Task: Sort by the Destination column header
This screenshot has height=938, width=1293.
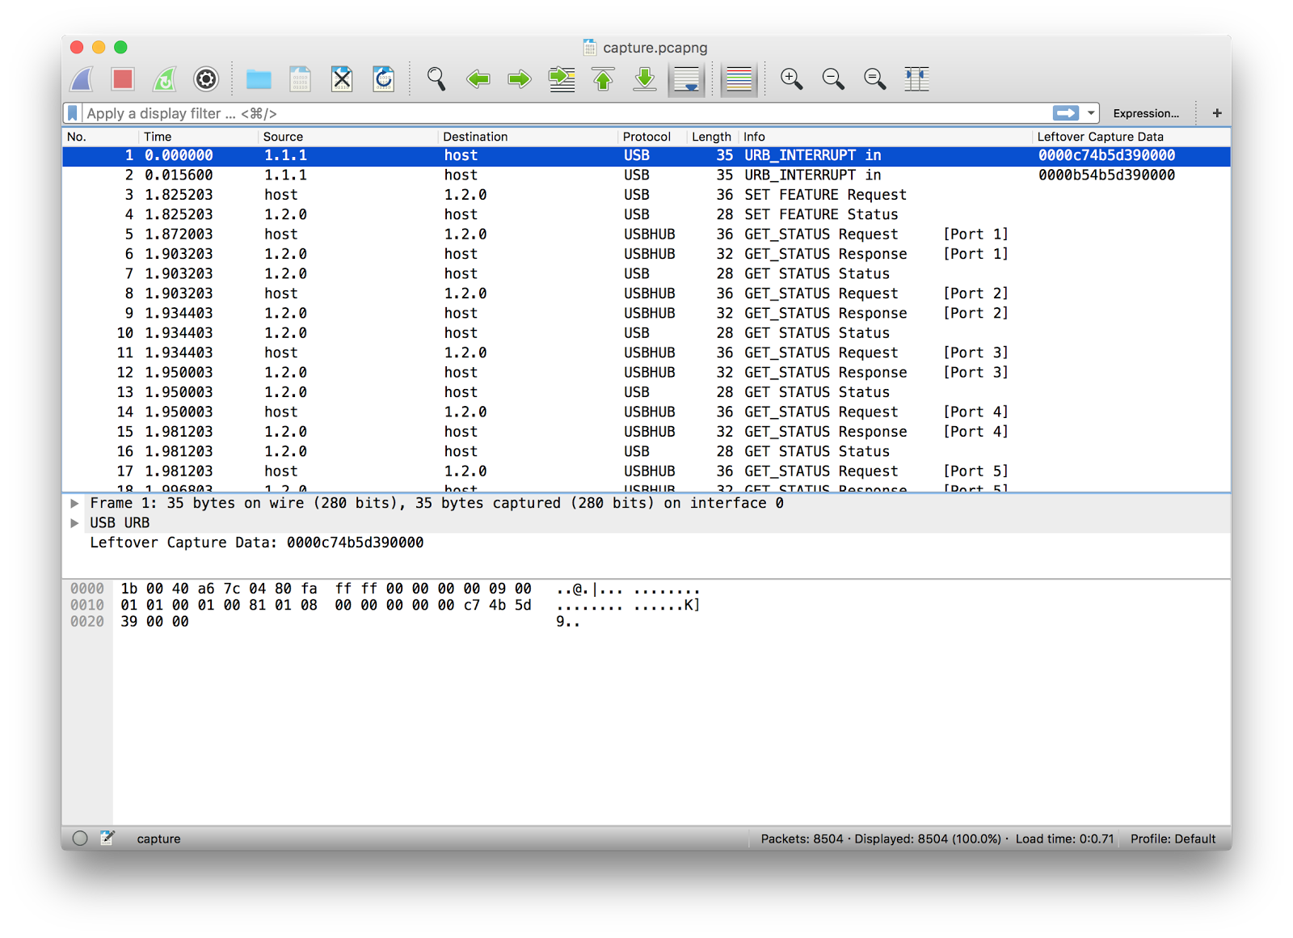Action: pyautogui.click(x=528, y=137)
